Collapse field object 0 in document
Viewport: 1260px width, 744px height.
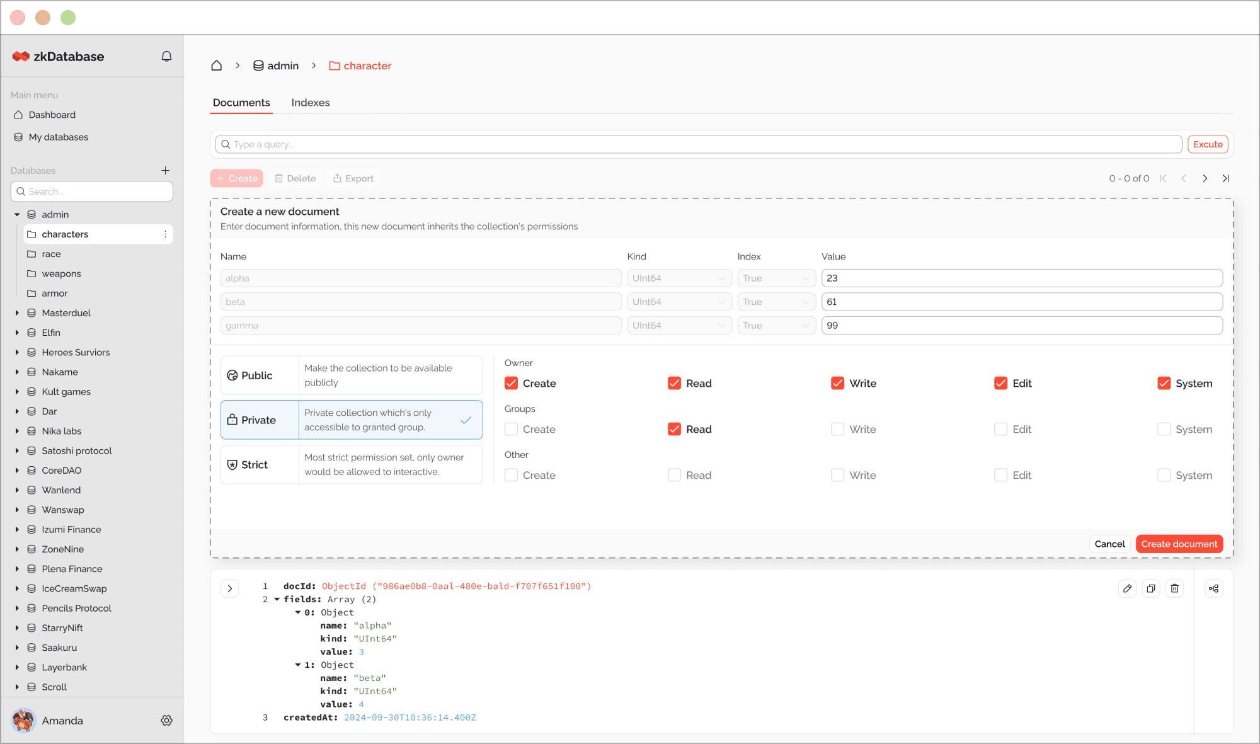(x=298, y=612)
